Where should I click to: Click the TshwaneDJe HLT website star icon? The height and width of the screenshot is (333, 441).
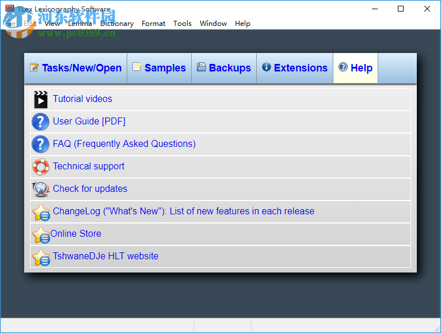pyautogui.click(x=41, y=258)
